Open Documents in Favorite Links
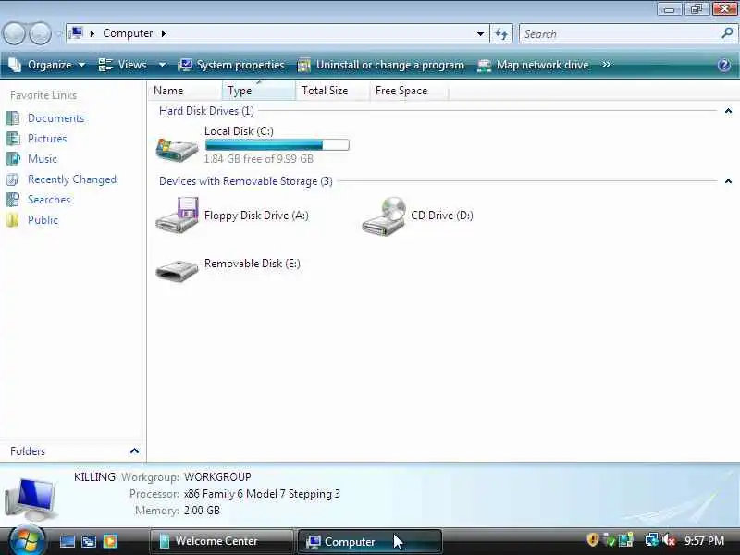Screen dimensions: 740x555 pyautogui.click(x=55, y=118)
